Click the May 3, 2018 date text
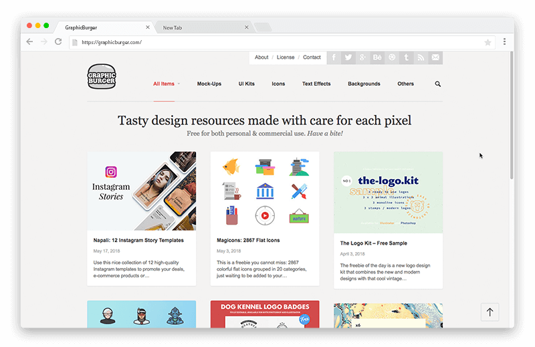535x347 pixels. click(x=229, y=251)
